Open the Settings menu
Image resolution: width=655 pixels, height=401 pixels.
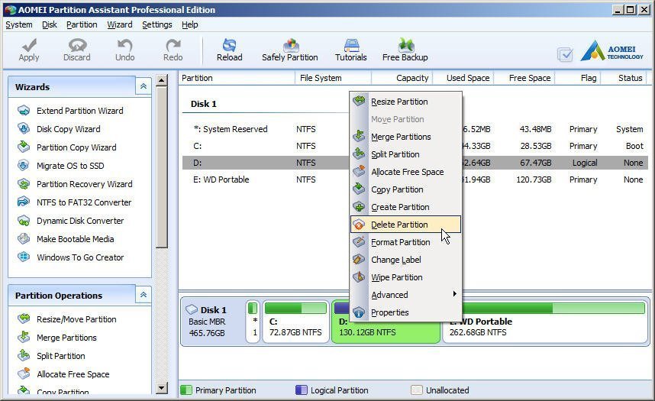(x=157, y=24)
